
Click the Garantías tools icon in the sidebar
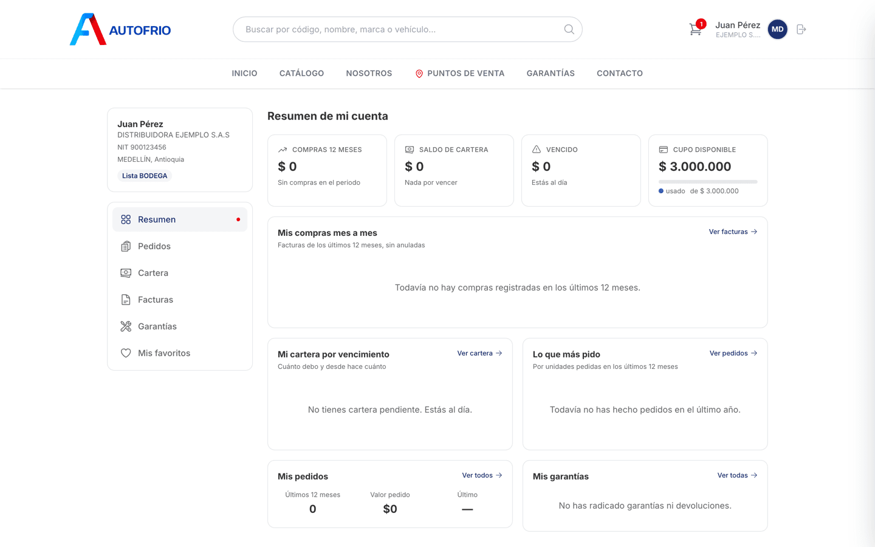126,326
